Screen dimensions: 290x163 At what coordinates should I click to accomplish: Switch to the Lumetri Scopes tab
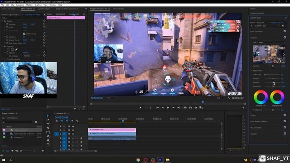[x=44, y=9]
